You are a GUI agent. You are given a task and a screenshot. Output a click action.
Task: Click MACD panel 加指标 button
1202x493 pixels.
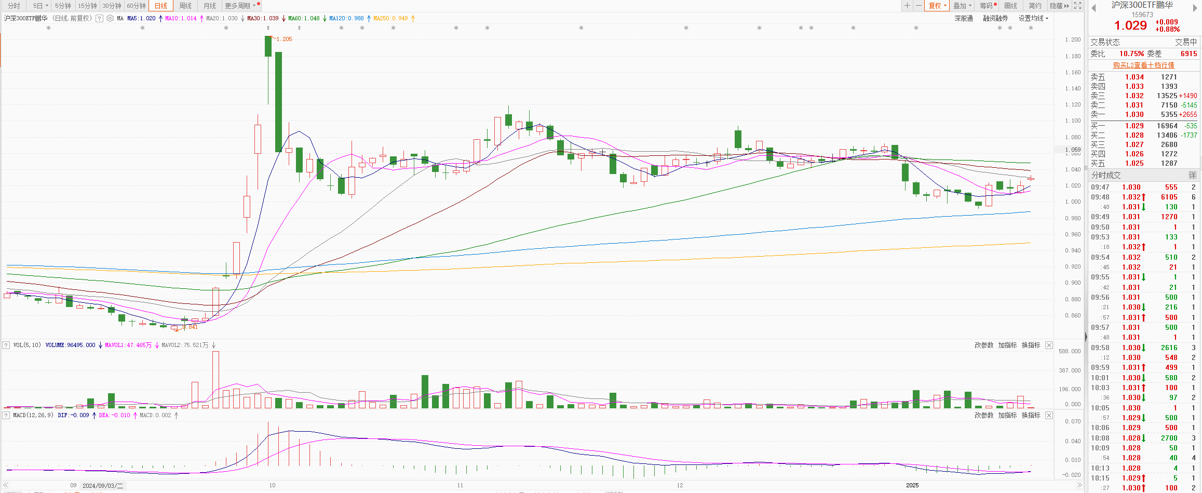1007,415
